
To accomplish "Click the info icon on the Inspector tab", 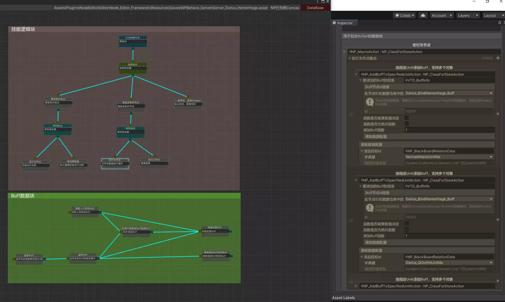I will [334, 23].
